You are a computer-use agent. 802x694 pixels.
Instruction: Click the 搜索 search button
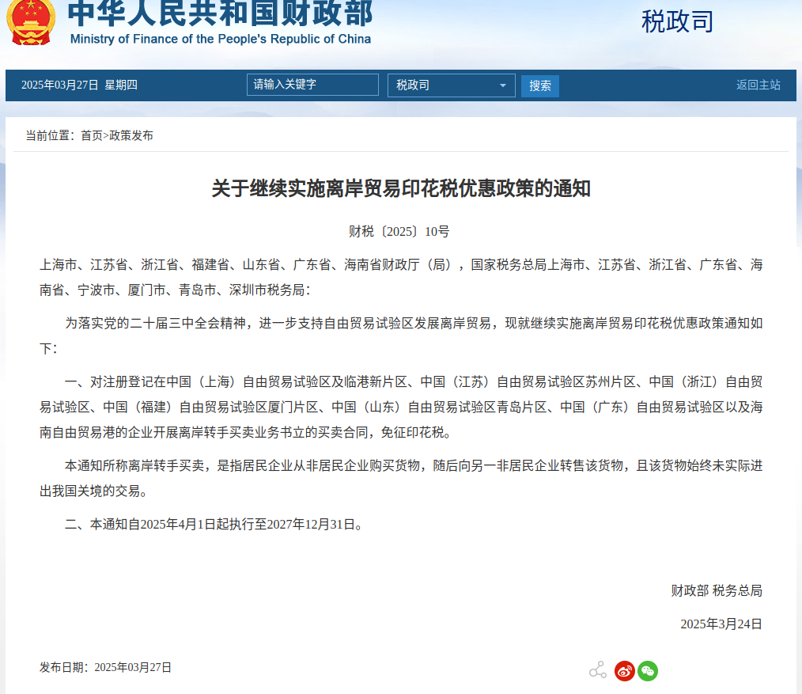pos(540,85)
